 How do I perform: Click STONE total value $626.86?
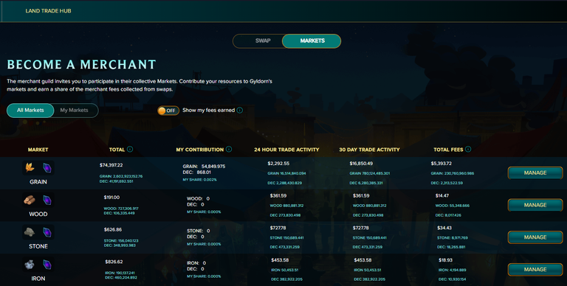pos(112,229)
